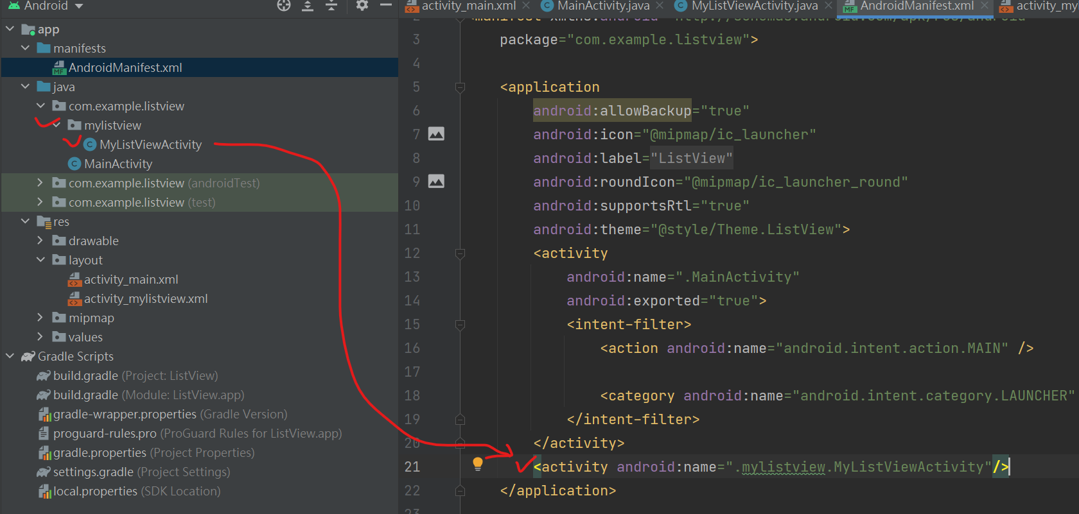The image size is (1079, 514).
Task: Select activity_mylistview.xml in layout folder
Action: tap(146, 298)
